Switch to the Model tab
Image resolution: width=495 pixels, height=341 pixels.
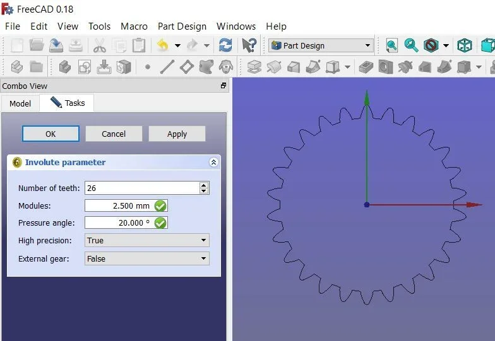point(20,103)
